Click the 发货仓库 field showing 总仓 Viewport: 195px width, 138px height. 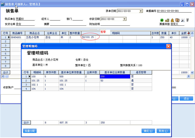tap(25, 24)
